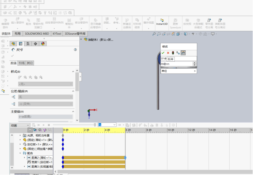
Task: Click the Play from Start button
Action: point(39,125)
